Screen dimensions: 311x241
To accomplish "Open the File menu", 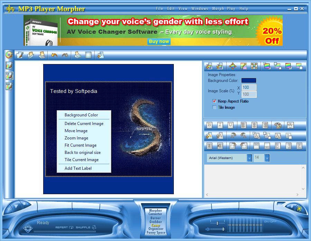I will pos(159,9).
